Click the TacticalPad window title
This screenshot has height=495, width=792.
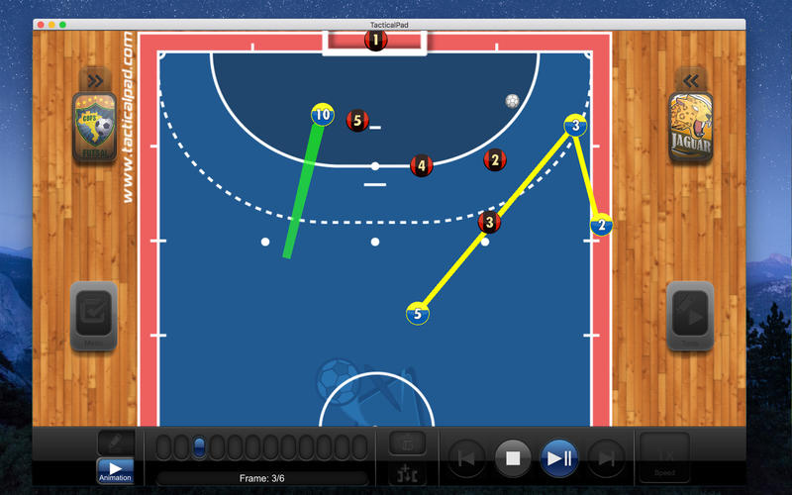pyautogui.click(x=389, y=25)
